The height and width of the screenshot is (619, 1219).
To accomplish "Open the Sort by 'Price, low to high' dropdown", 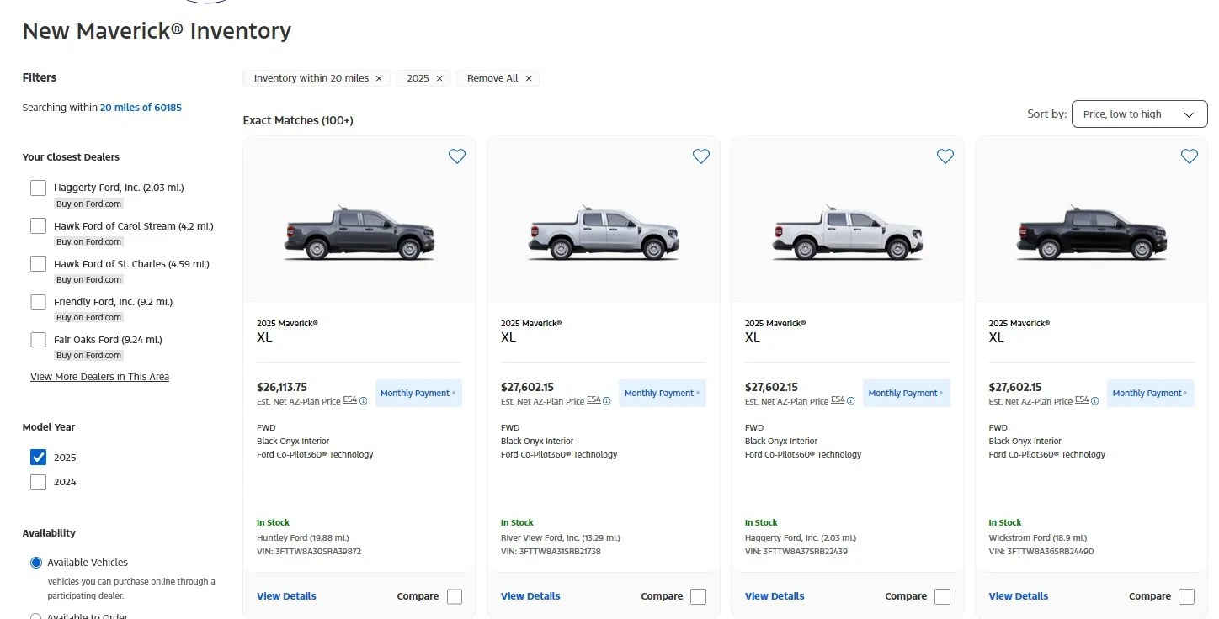I will coord(1139,114).
